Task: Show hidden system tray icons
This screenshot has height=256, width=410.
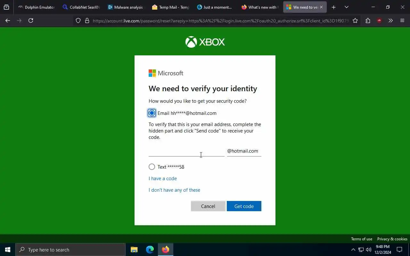Action: [x=353, y=250]
